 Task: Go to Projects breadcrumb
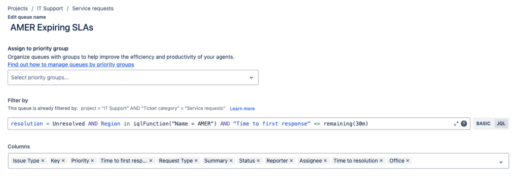(x=18, y=9)
